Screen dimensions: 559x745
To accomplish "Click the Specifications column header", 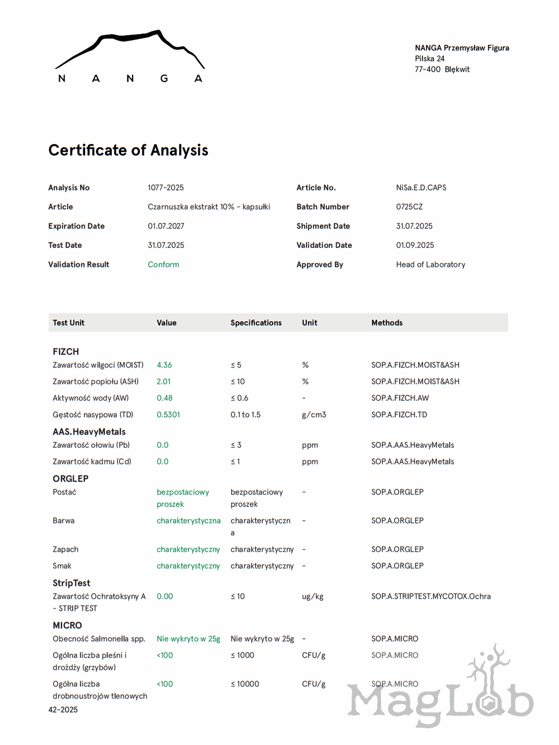I will 256,323.
